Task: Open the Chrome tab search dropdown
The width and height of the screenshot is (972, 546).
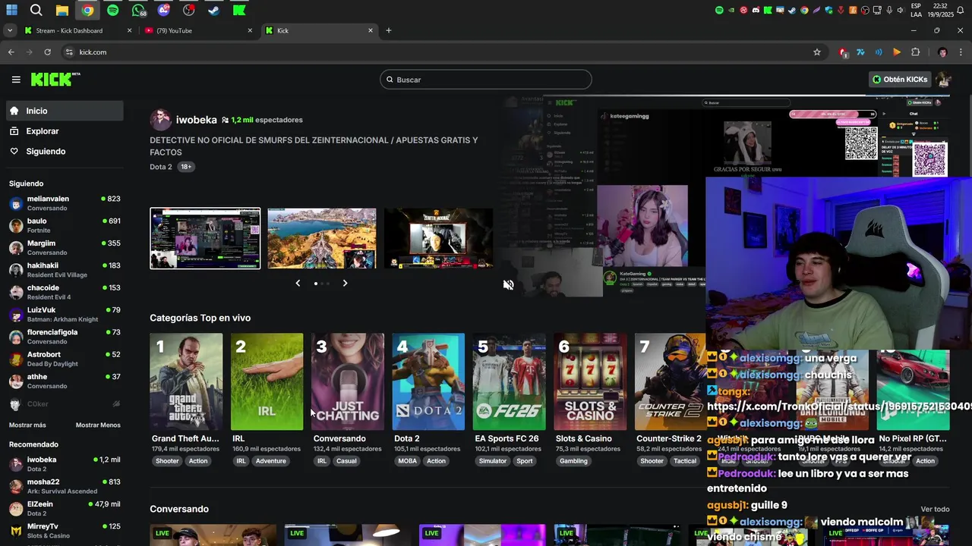Action: (x=9, y=30)
